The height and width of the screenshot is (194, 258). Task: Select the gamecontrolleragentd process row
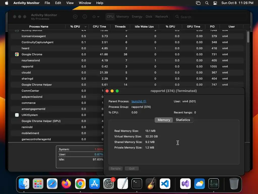coord(57,139)
